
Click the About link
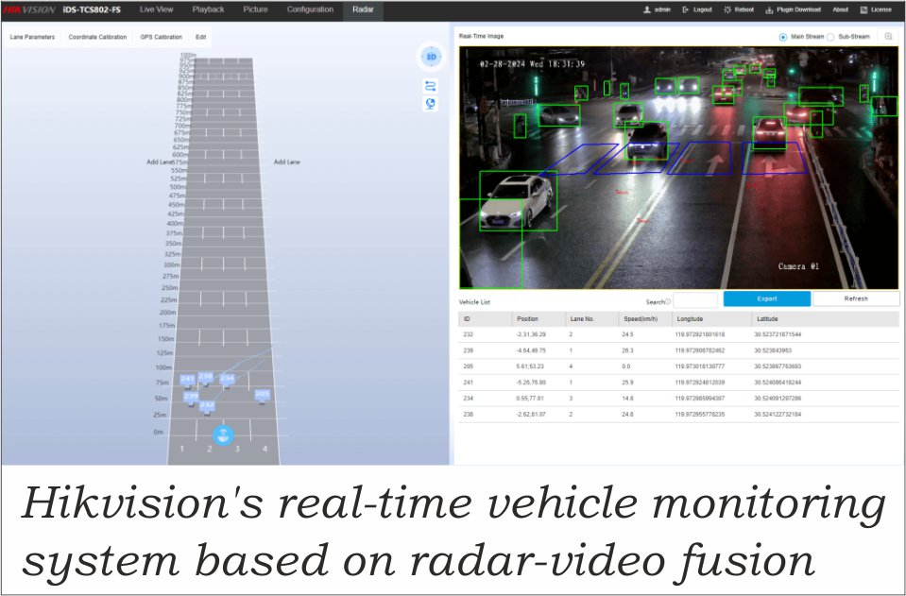click(x=840, y=9)
